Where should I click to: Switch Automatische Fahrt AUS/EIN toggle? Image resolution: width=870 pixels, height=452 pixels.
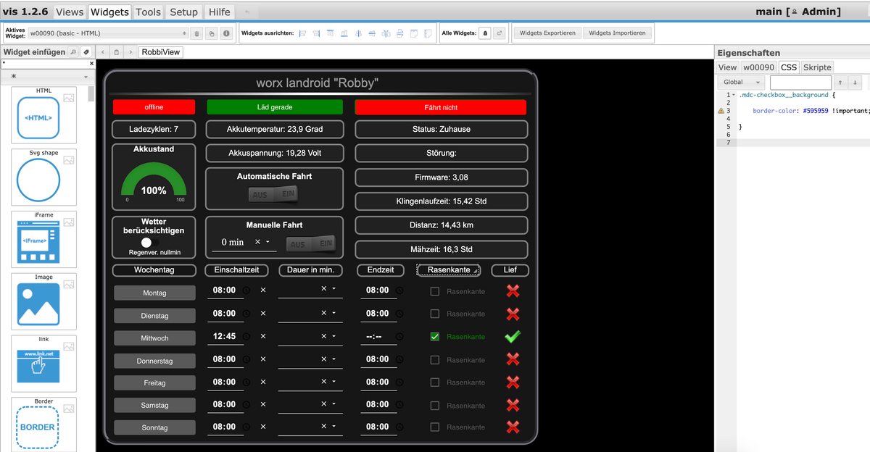point(273,194)
